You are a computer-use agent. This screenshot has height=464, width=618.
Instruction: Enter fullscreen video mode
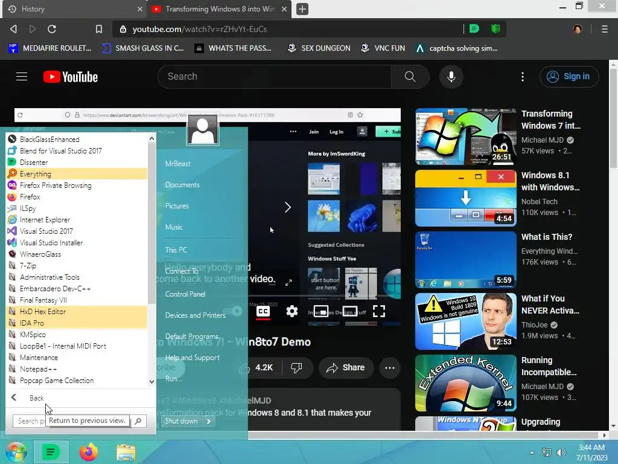coord(379,311)
